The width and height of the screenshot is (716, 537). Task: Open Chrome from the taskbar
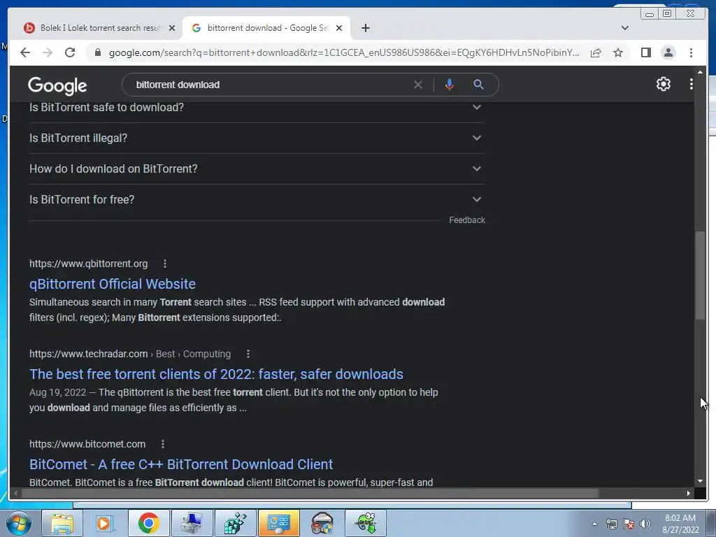click(x=148, y=523)
